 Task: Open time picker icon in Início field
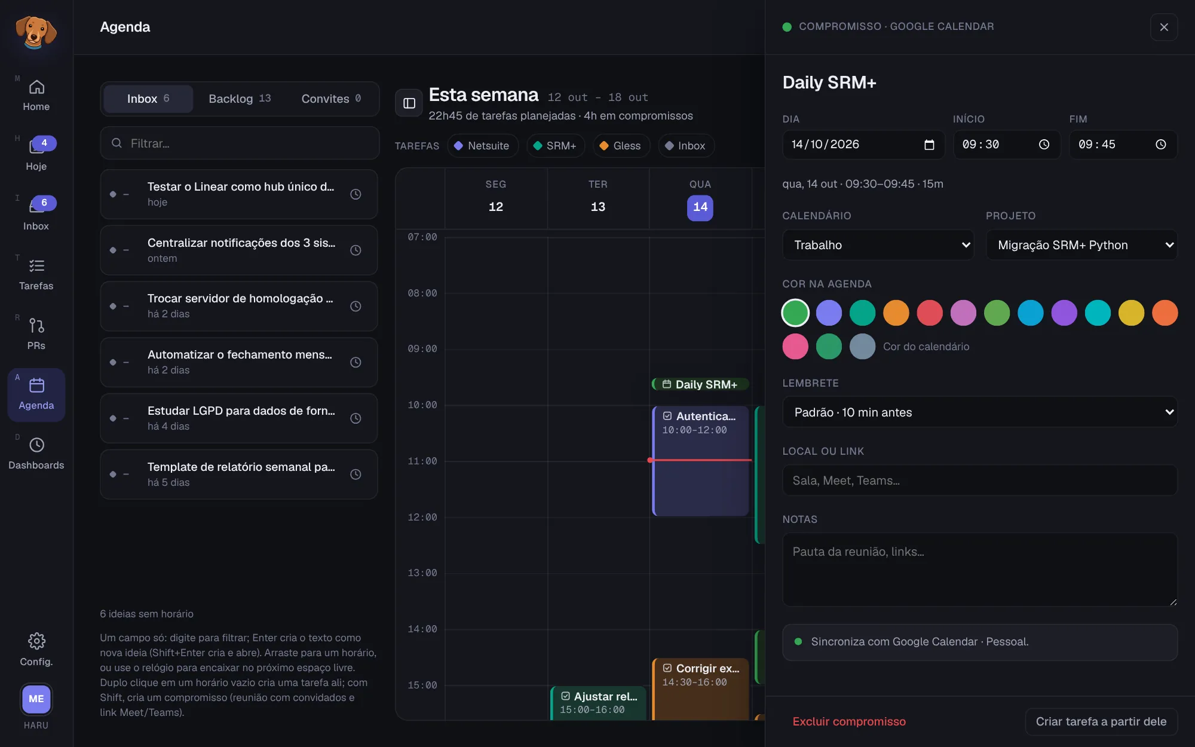pyautogui.click(x=1044, y=145)
